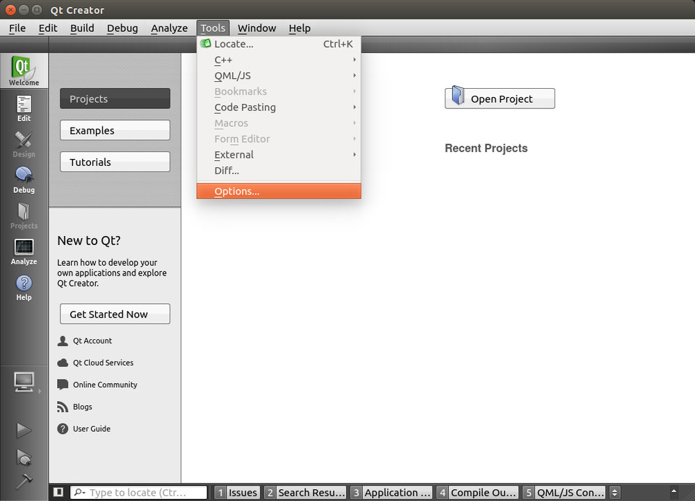Show the QML/JS Console pane
This screenshot has height=501, width=695.
point(564,492)
